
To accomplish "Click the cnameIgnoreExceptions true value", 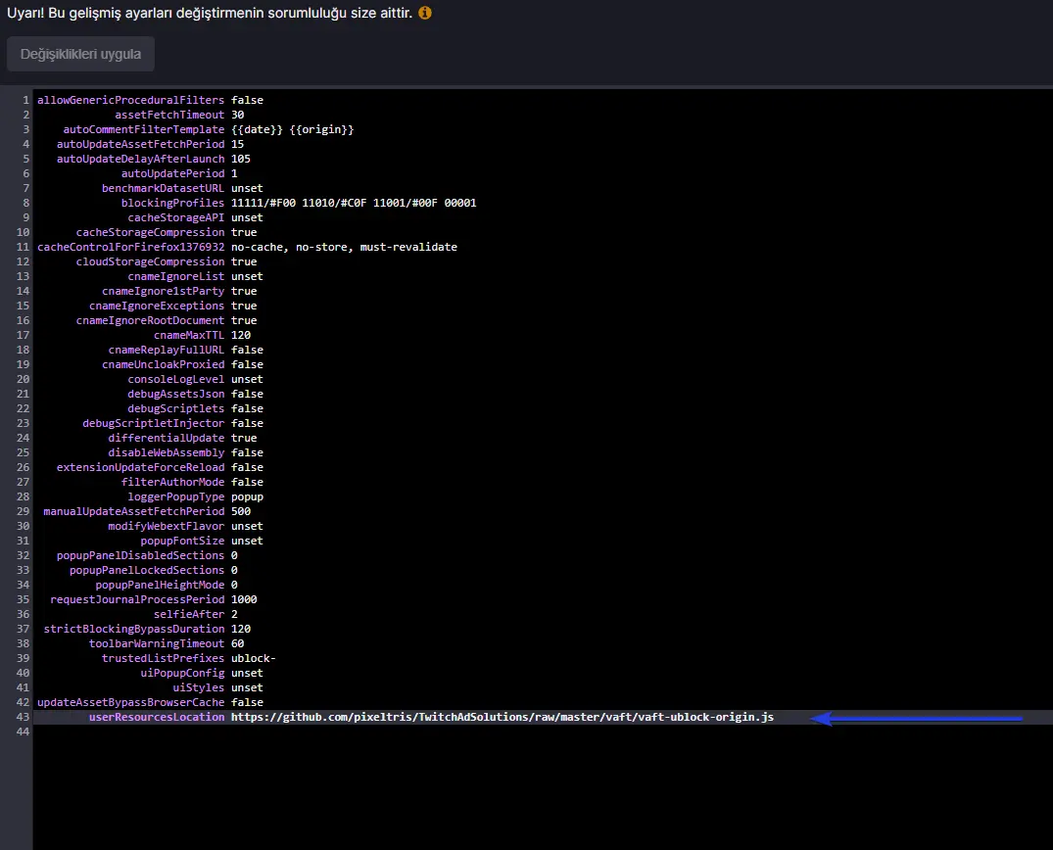I will click(x=244, y=306).
